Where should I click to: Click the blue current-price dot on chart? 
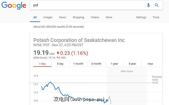coord(107,100)
